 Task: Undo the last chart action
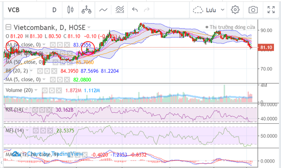135,10
